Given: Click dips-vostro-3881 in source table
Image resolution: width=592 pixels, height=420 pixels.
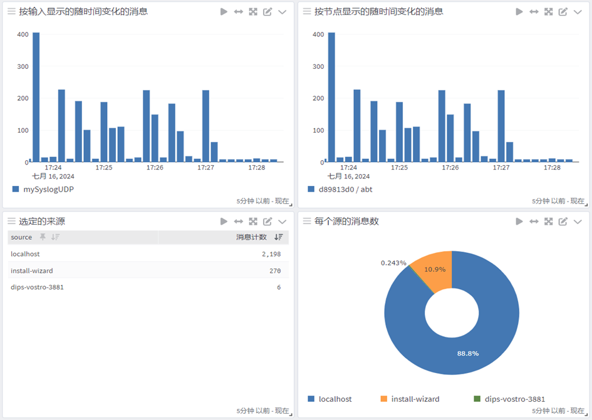Looking at the screenshot, I should (x=37, y=287).
